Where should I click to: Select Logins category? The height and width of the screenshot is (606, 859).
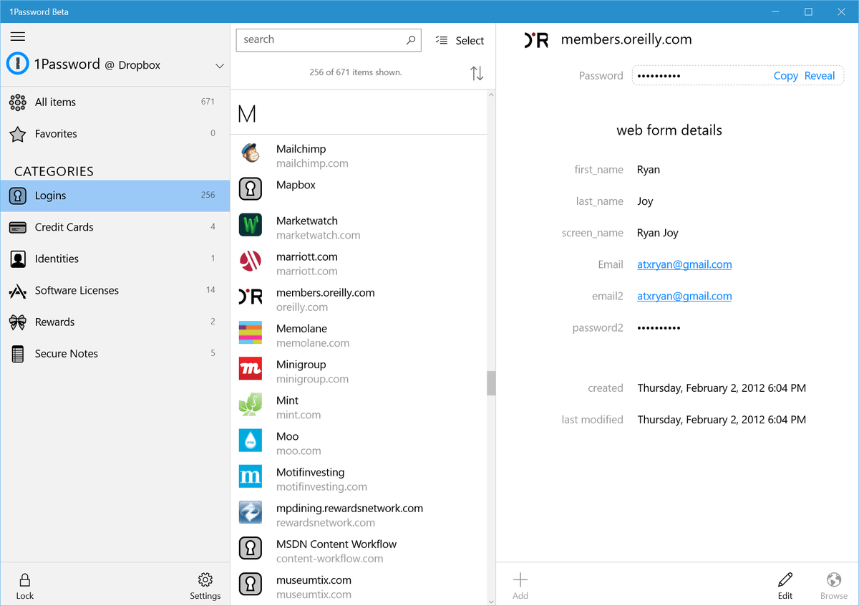pyautogui.click(x=115, y=196)
